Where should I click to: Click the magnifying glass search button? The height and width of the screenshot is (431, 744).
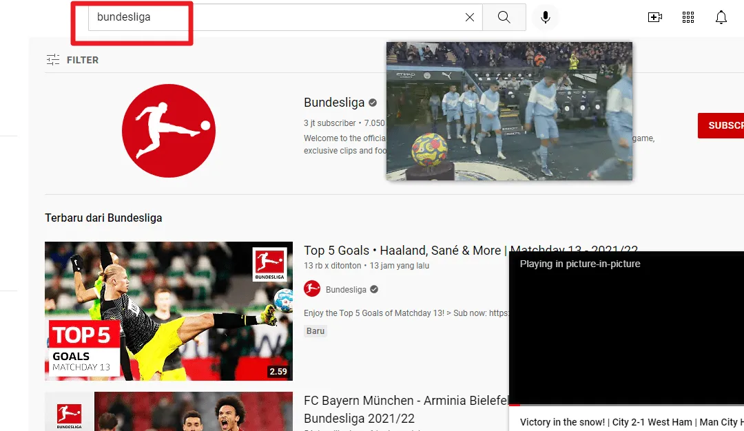(504, 17)
